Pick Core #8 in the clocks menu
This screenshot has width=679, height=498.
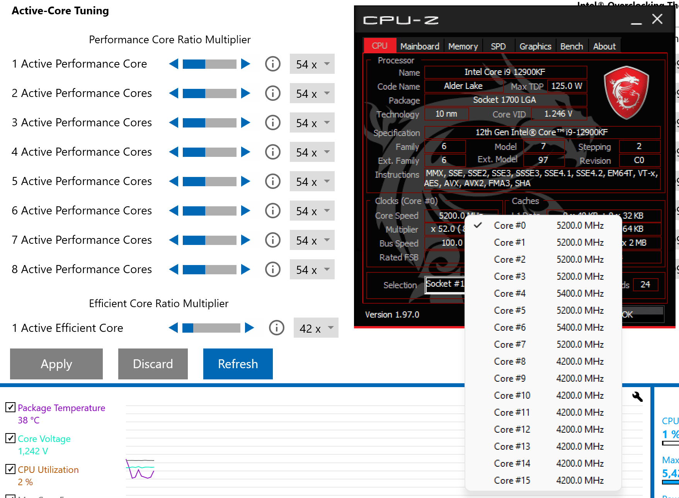543,361
